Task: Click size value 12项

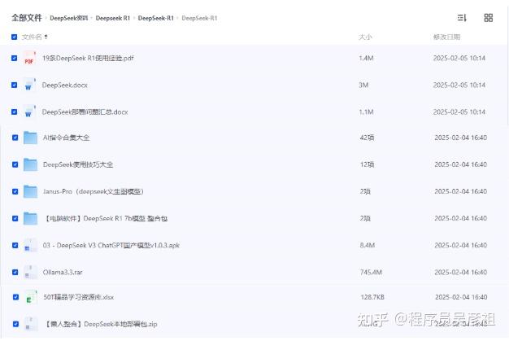Action: tap(367, 164)
